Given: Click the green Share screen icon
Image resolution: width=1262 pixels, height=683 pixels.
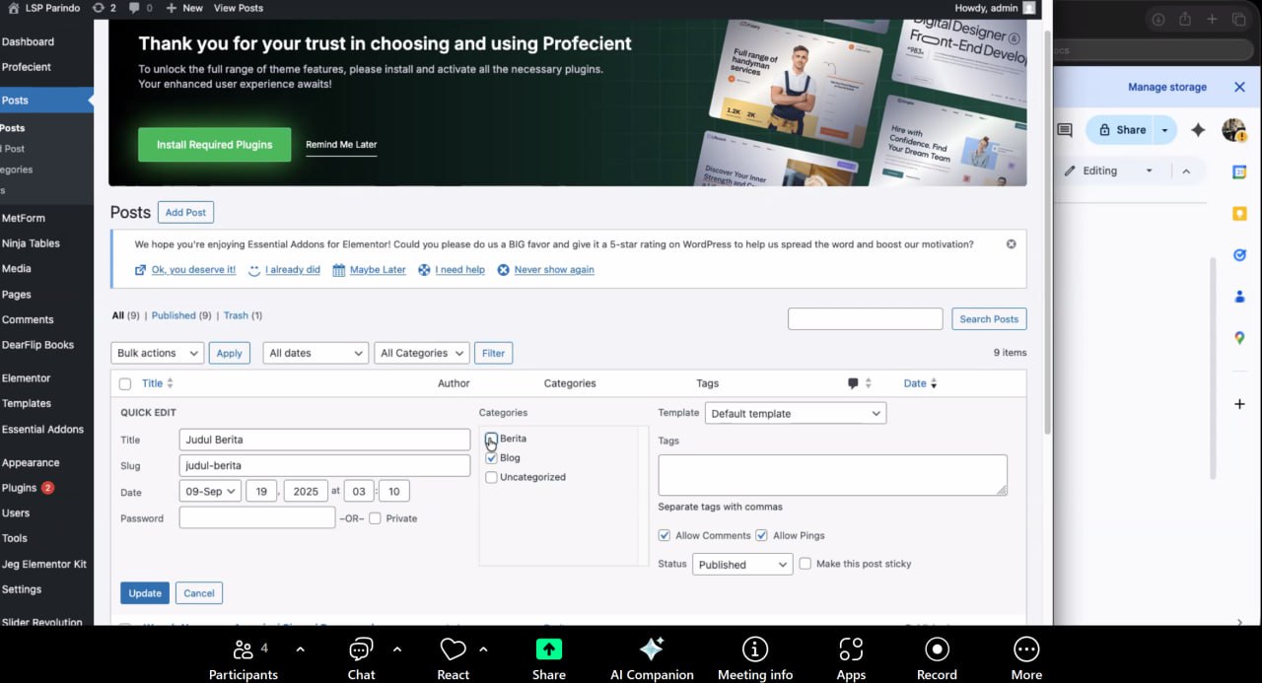Looking at the screenshot, I should click(x=548, y=649).
